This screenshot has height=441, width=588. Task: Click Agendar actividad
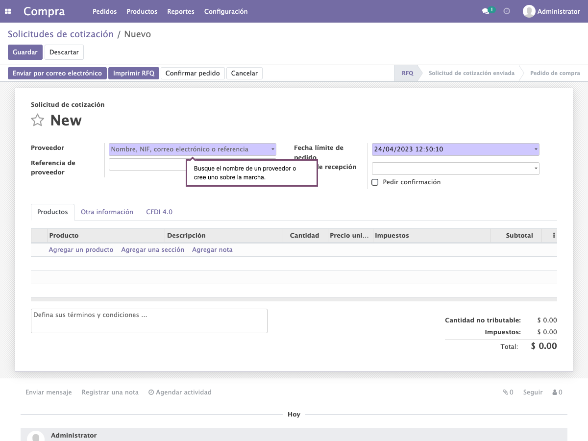(x=180, y=392)
